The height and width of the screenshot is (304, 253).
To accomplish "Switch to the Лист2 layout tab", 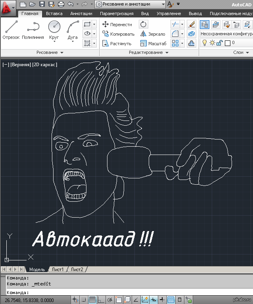I will pos(77,269).
